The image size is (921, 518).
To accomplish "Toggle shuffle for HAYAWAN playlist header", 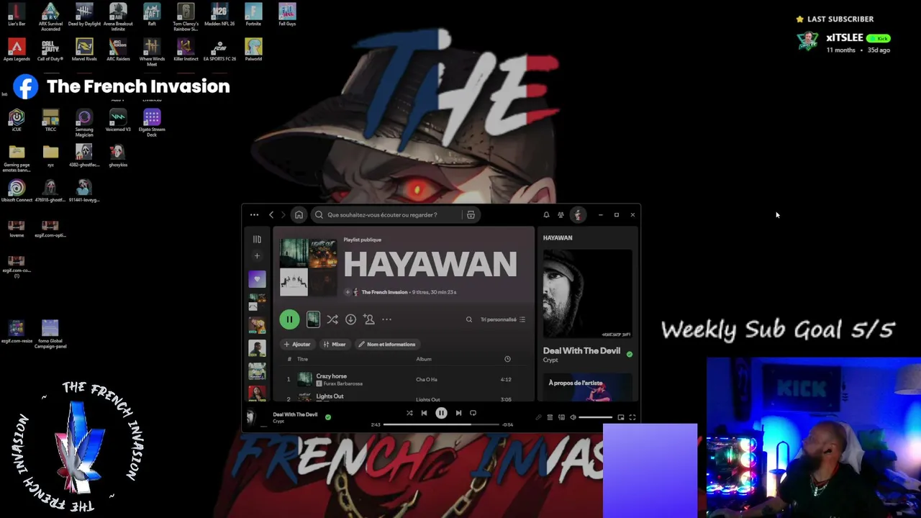I will click(332, 319).
